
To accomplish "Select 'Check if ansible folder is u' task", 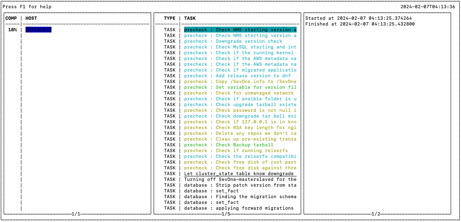I will click(240, 99).
